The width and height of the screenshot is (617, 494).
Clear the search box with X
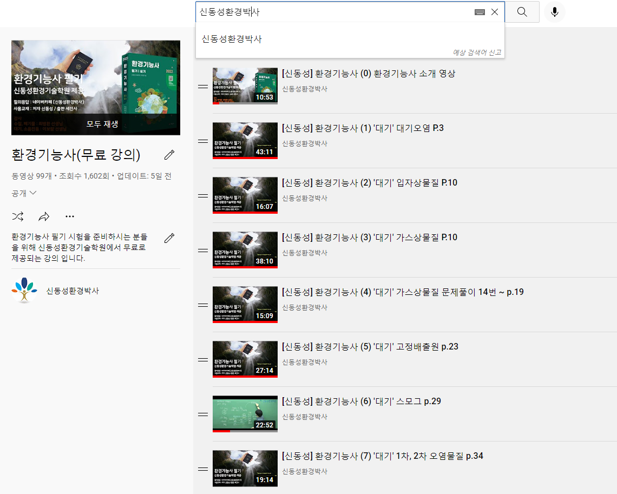click(495, 12)
